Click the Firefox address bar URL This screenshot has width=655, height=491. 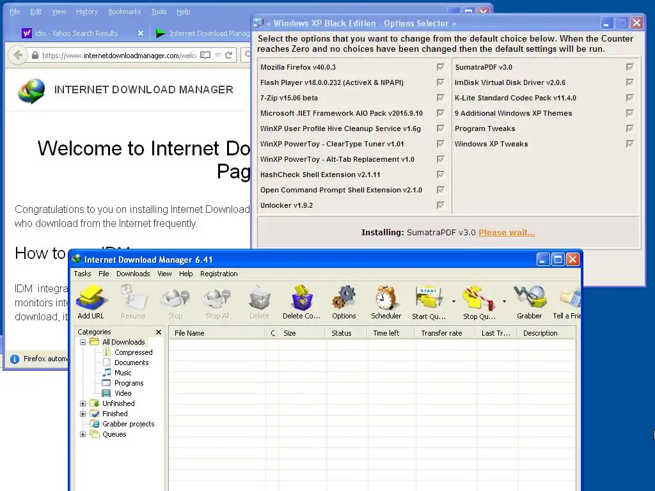coord(118,56)
